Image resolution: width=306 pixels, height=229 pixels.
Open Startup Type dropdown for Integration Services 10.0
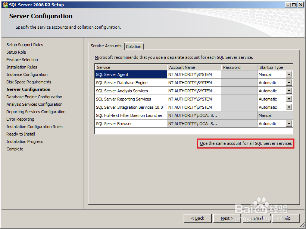click(x=289, y=107)
